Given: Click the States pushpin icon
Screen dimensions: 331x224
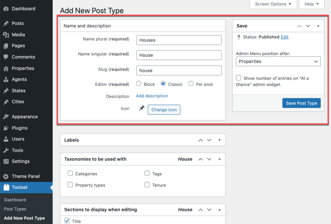Looking at the screenshot, I should 6,91.
